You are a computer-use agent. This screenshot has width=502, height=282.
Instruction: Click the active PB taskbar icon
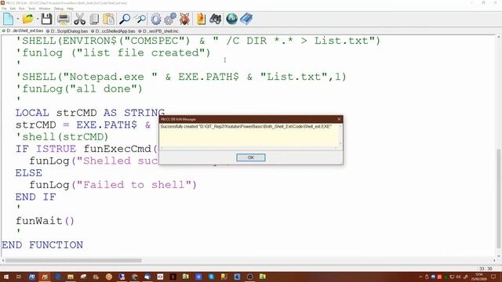coord(45,277)
